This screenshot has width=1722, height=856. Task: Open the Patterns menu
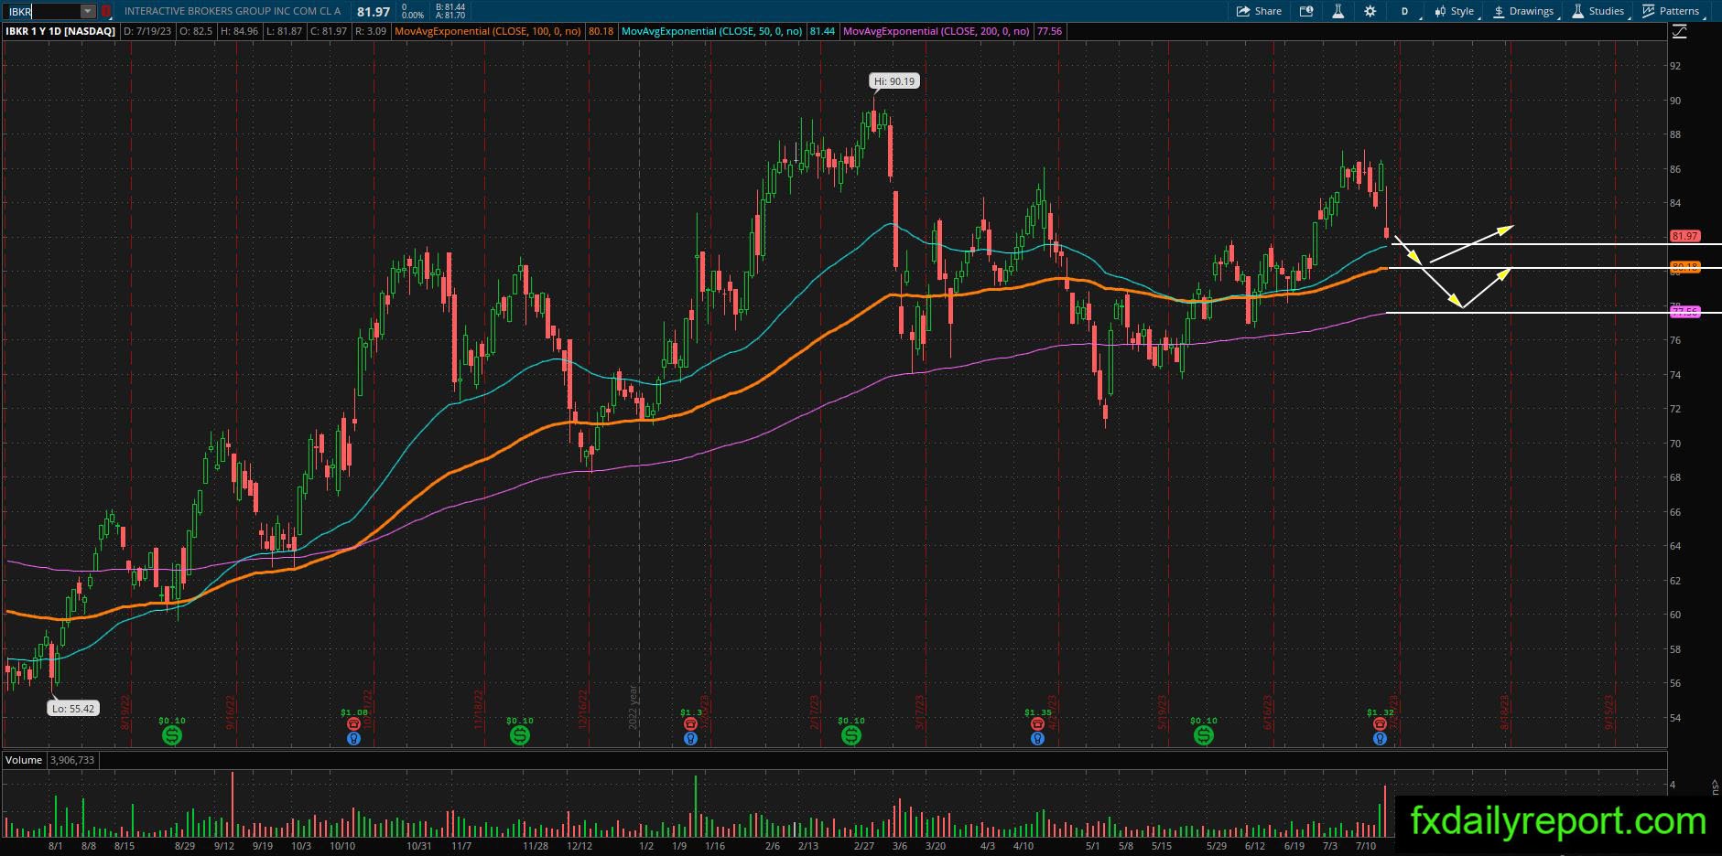coord(1671,11)
